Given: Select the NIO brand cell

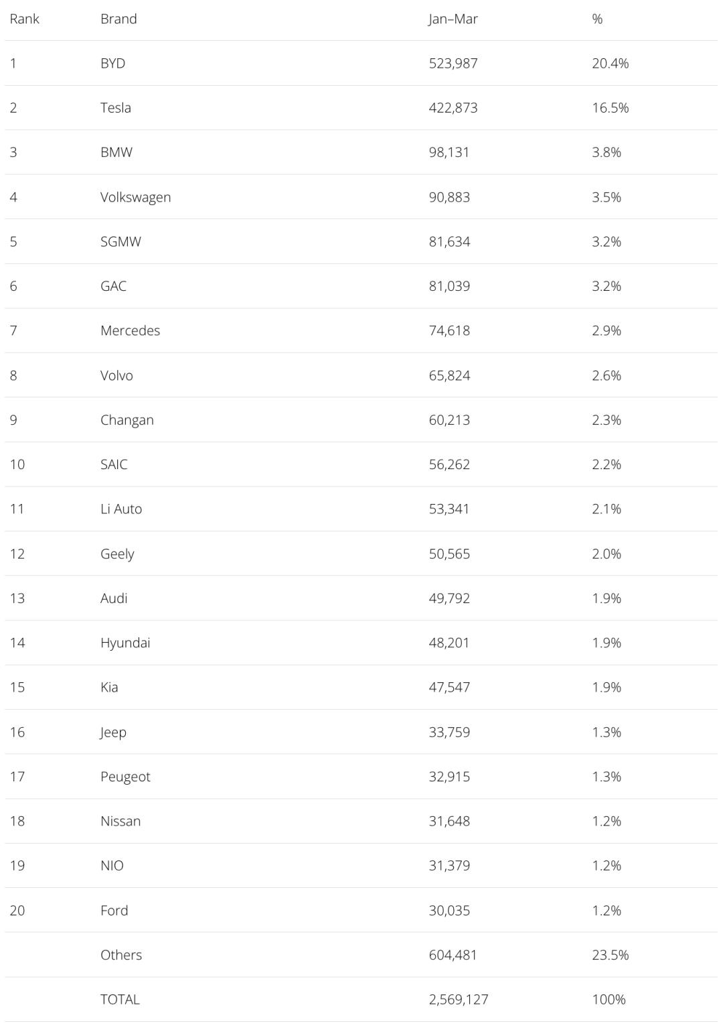Looking at the screenshot, I should tap(112, 866).
